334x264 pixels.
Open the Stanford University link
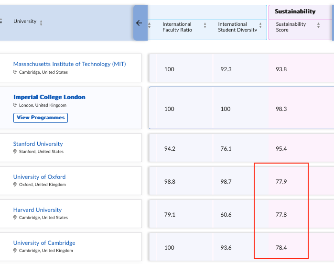tap(38, 144)
